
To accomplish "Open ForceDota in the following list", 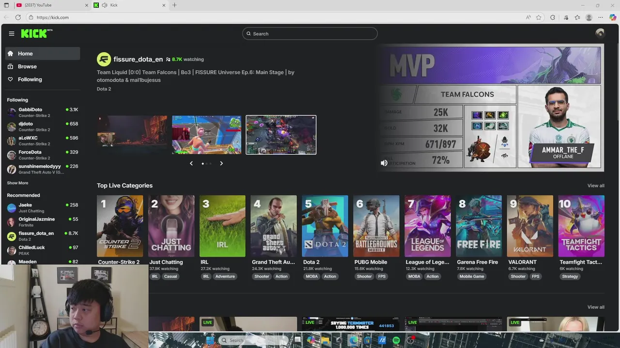I will tap(43, 155).
